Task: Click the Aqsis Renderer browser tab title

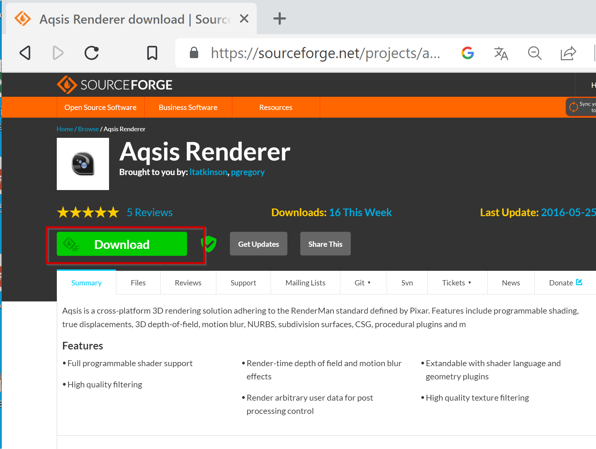Action: click(x=135, y=19)
